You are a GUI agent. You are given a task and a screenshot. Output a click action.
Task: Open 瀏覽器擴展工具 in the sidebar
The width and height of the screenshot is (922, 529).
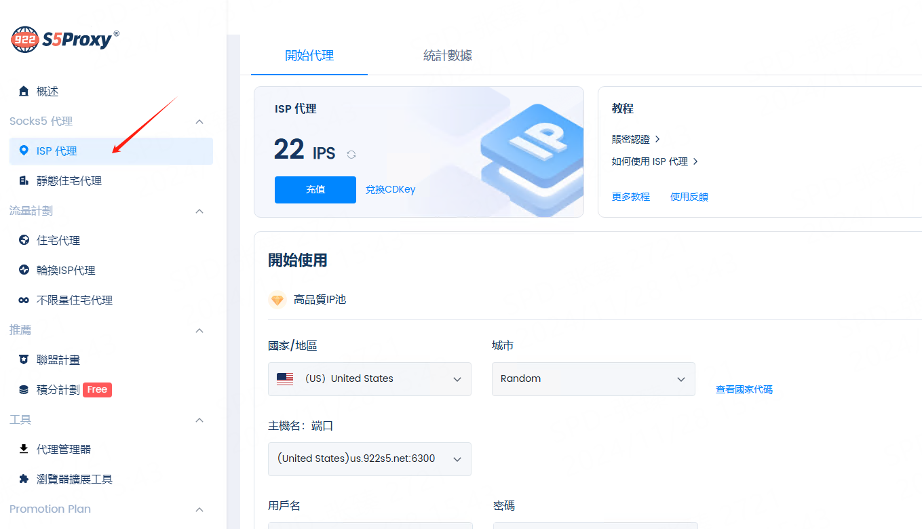111,479
